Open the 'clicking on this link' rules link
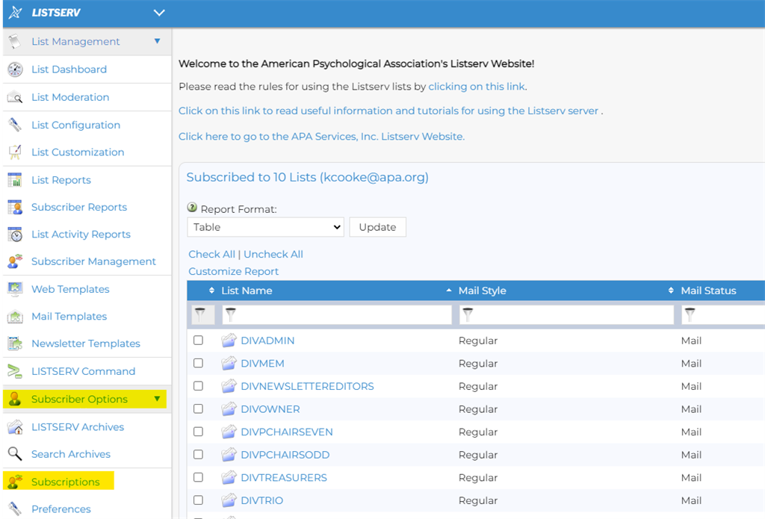The height and width of the screenshot is (519, 765). pos(477,87)
